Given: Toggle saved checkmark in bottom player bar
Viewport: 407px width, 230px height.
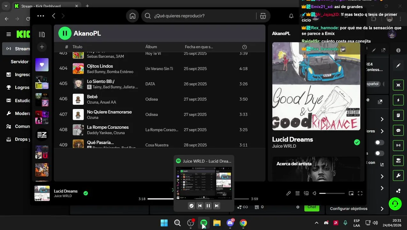Looking at the screenshot, I should click(86, 193).
